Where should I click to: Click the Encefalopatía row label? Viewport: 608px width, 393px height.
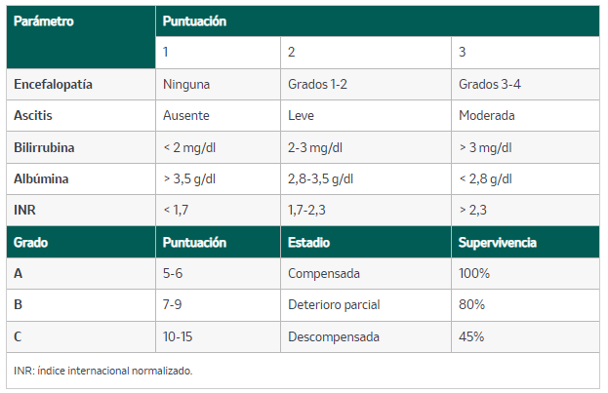coord(81,85)
